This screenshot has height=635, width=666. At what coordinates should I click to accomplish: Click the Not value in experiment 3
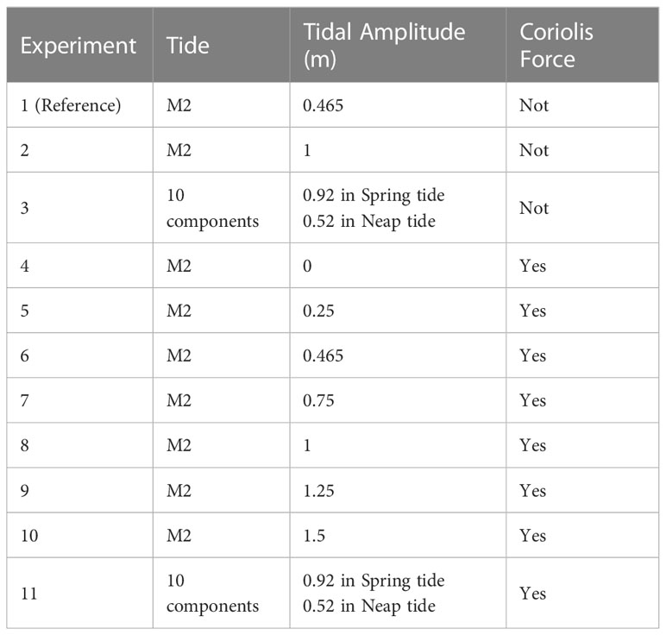534,208
